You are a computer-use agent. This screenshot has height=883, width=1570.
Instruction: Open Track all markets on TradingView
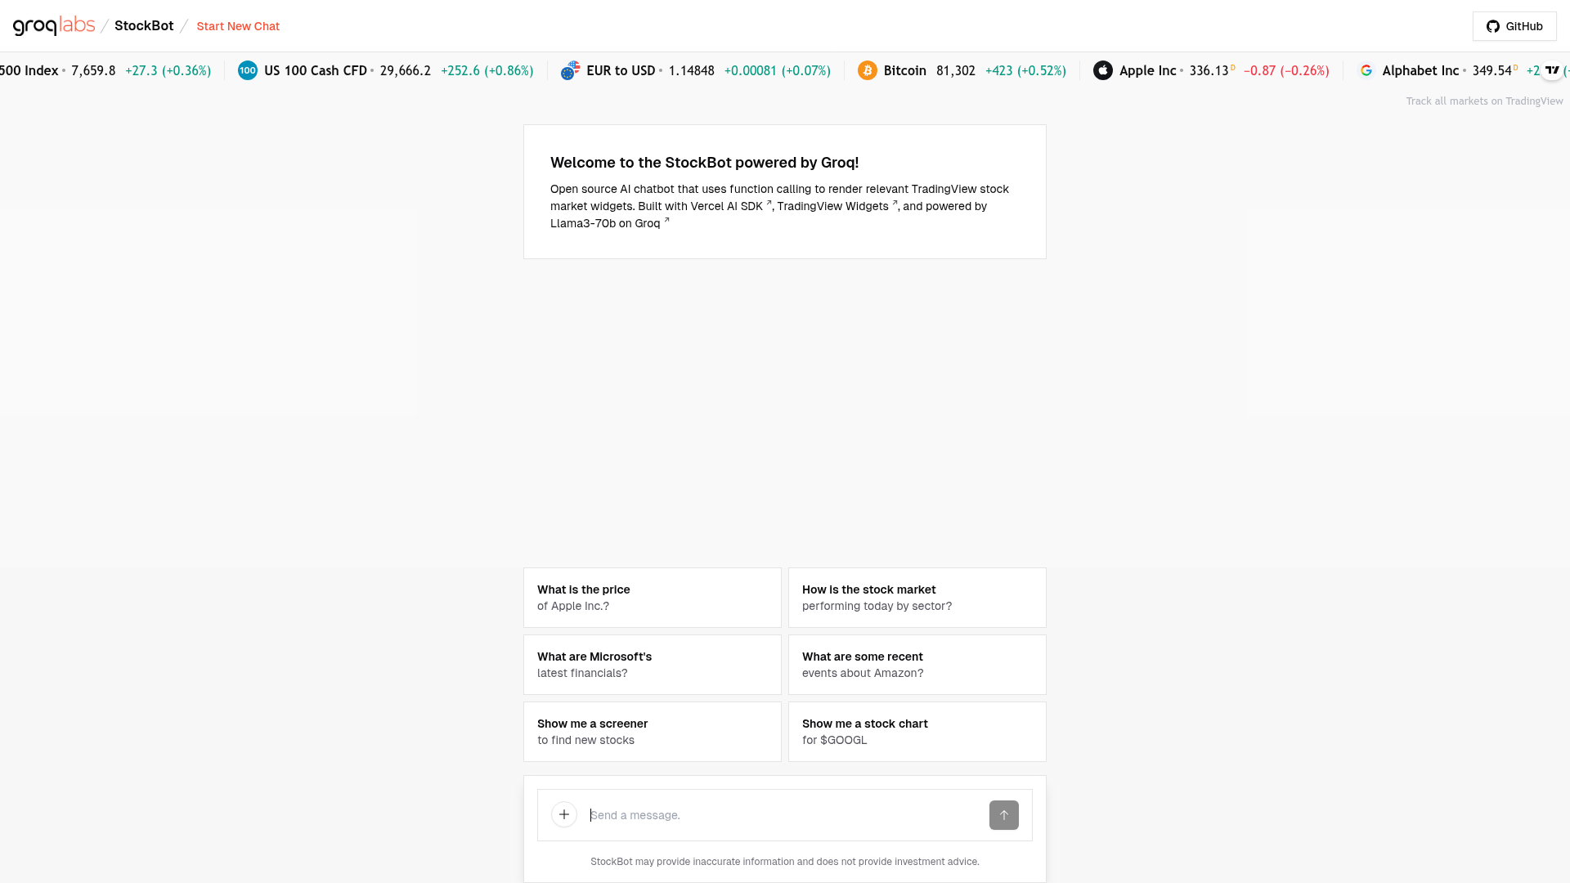(x=1484, y=101)
